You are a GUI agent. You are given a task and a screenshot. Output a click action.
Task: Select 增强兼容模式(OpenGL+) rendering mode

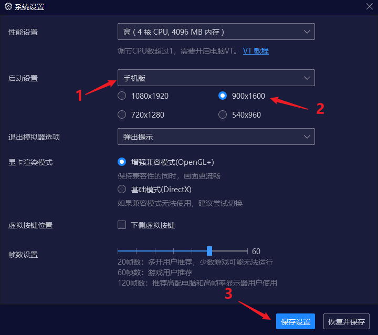click(122, 162)
